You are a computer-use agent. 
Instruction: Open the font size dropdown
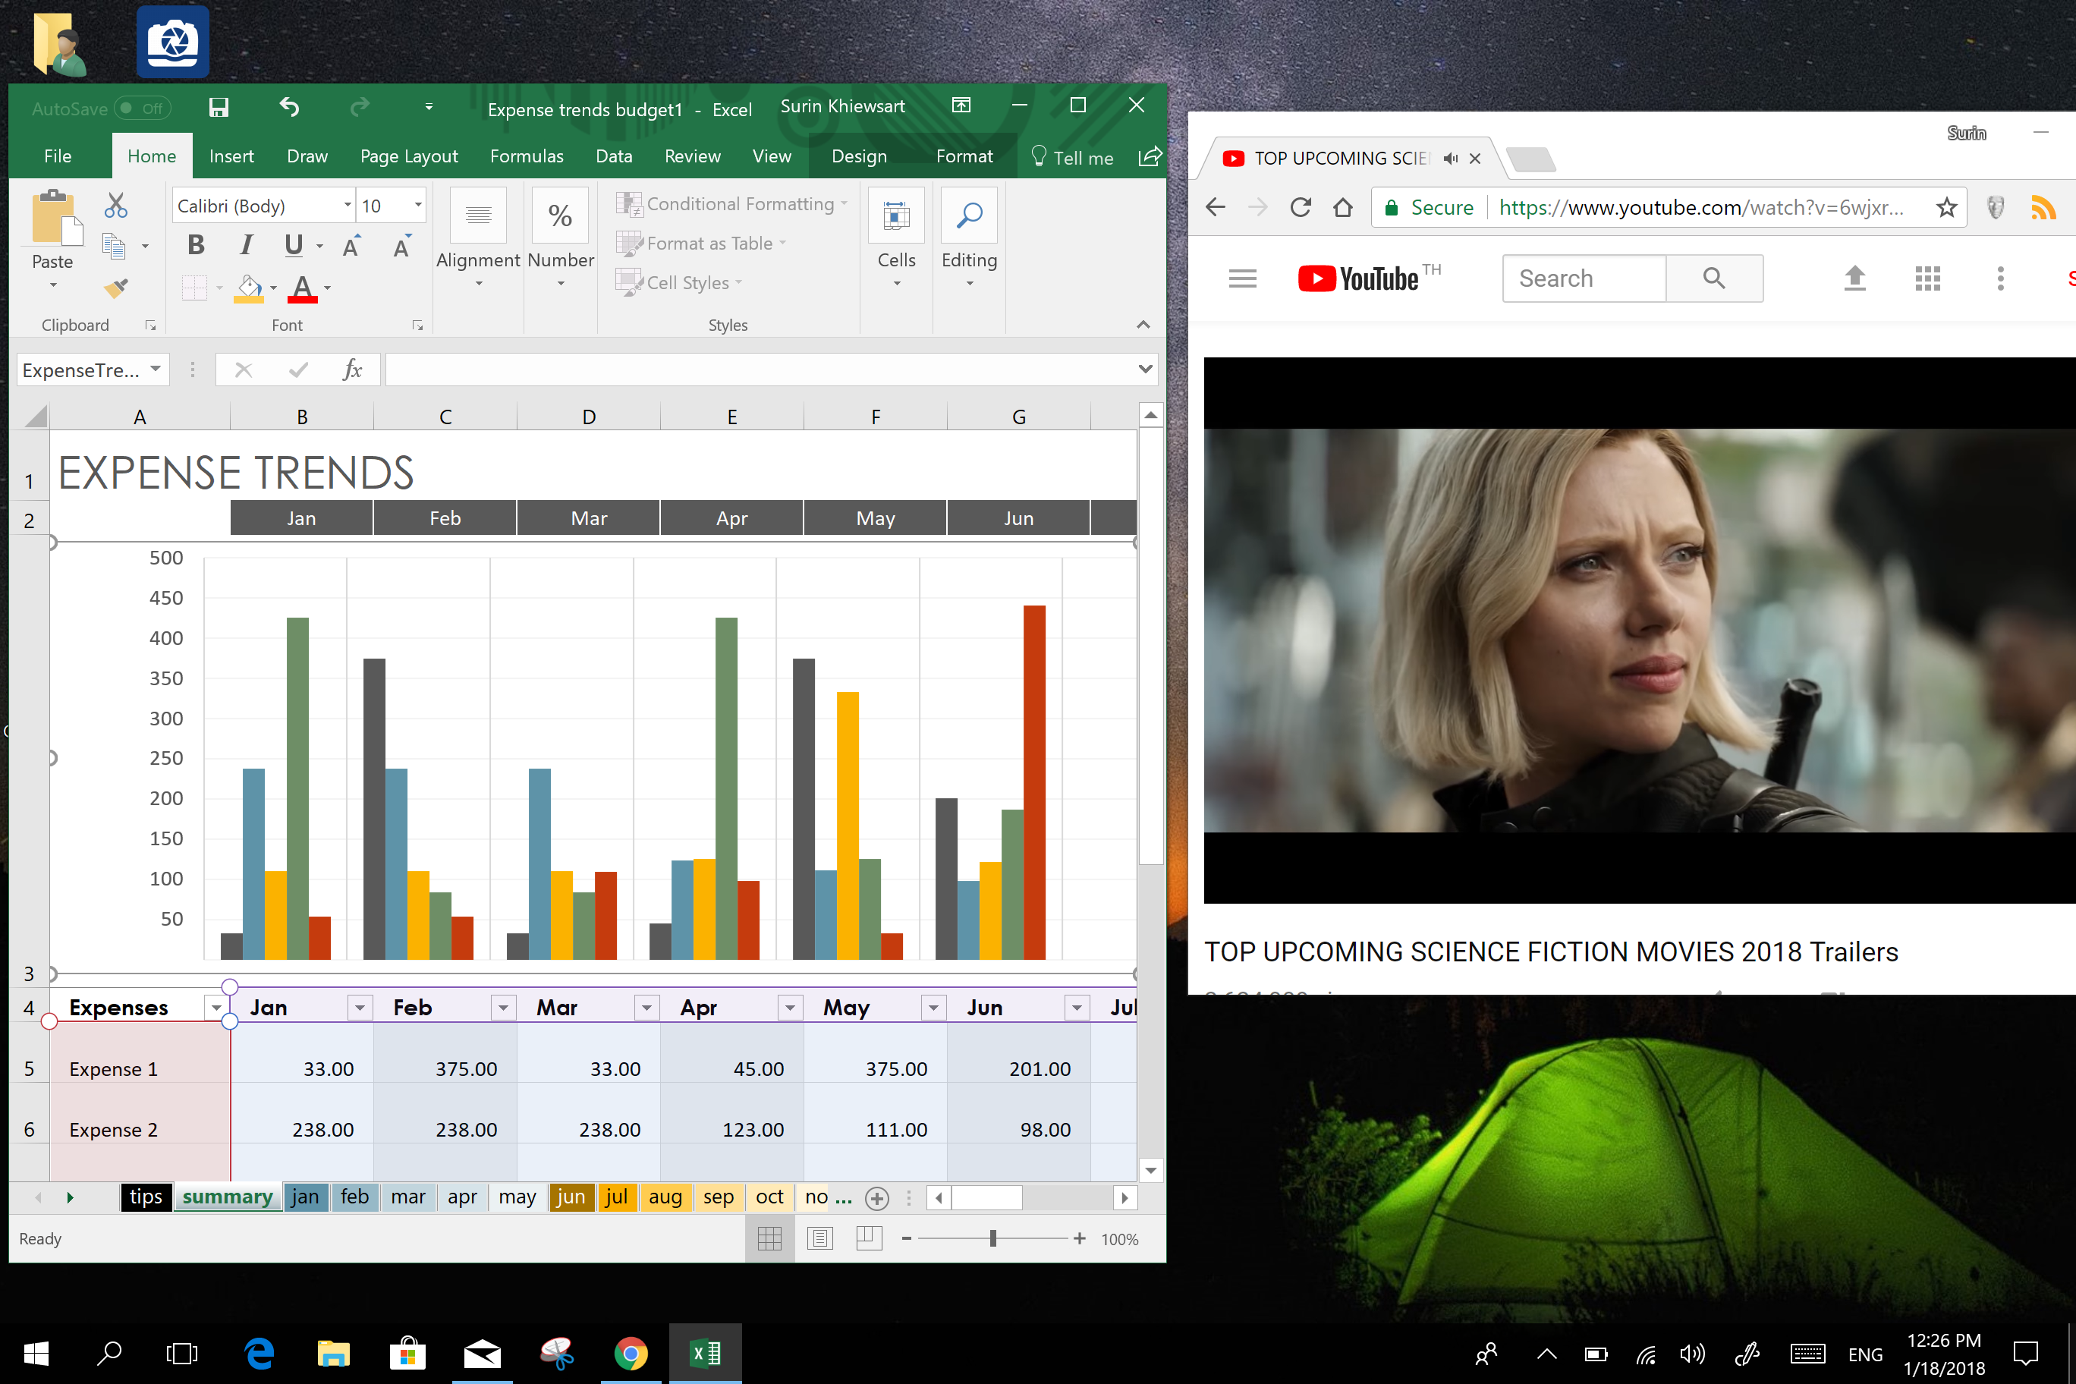[417, 206]
